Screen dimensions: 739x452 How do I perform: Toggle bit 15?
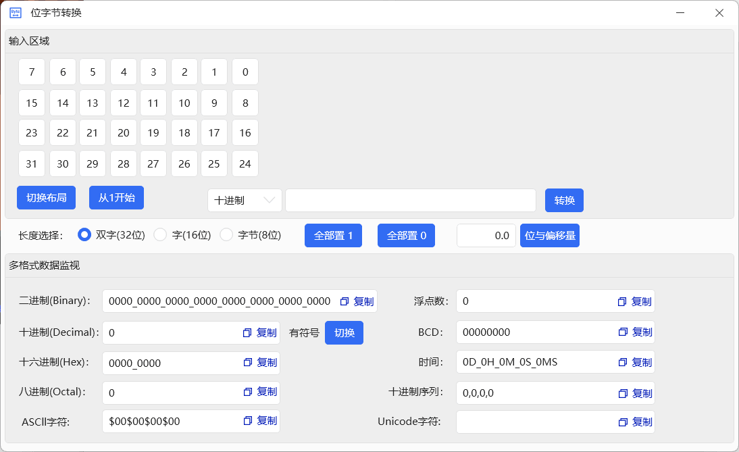(x=32, y=103)
